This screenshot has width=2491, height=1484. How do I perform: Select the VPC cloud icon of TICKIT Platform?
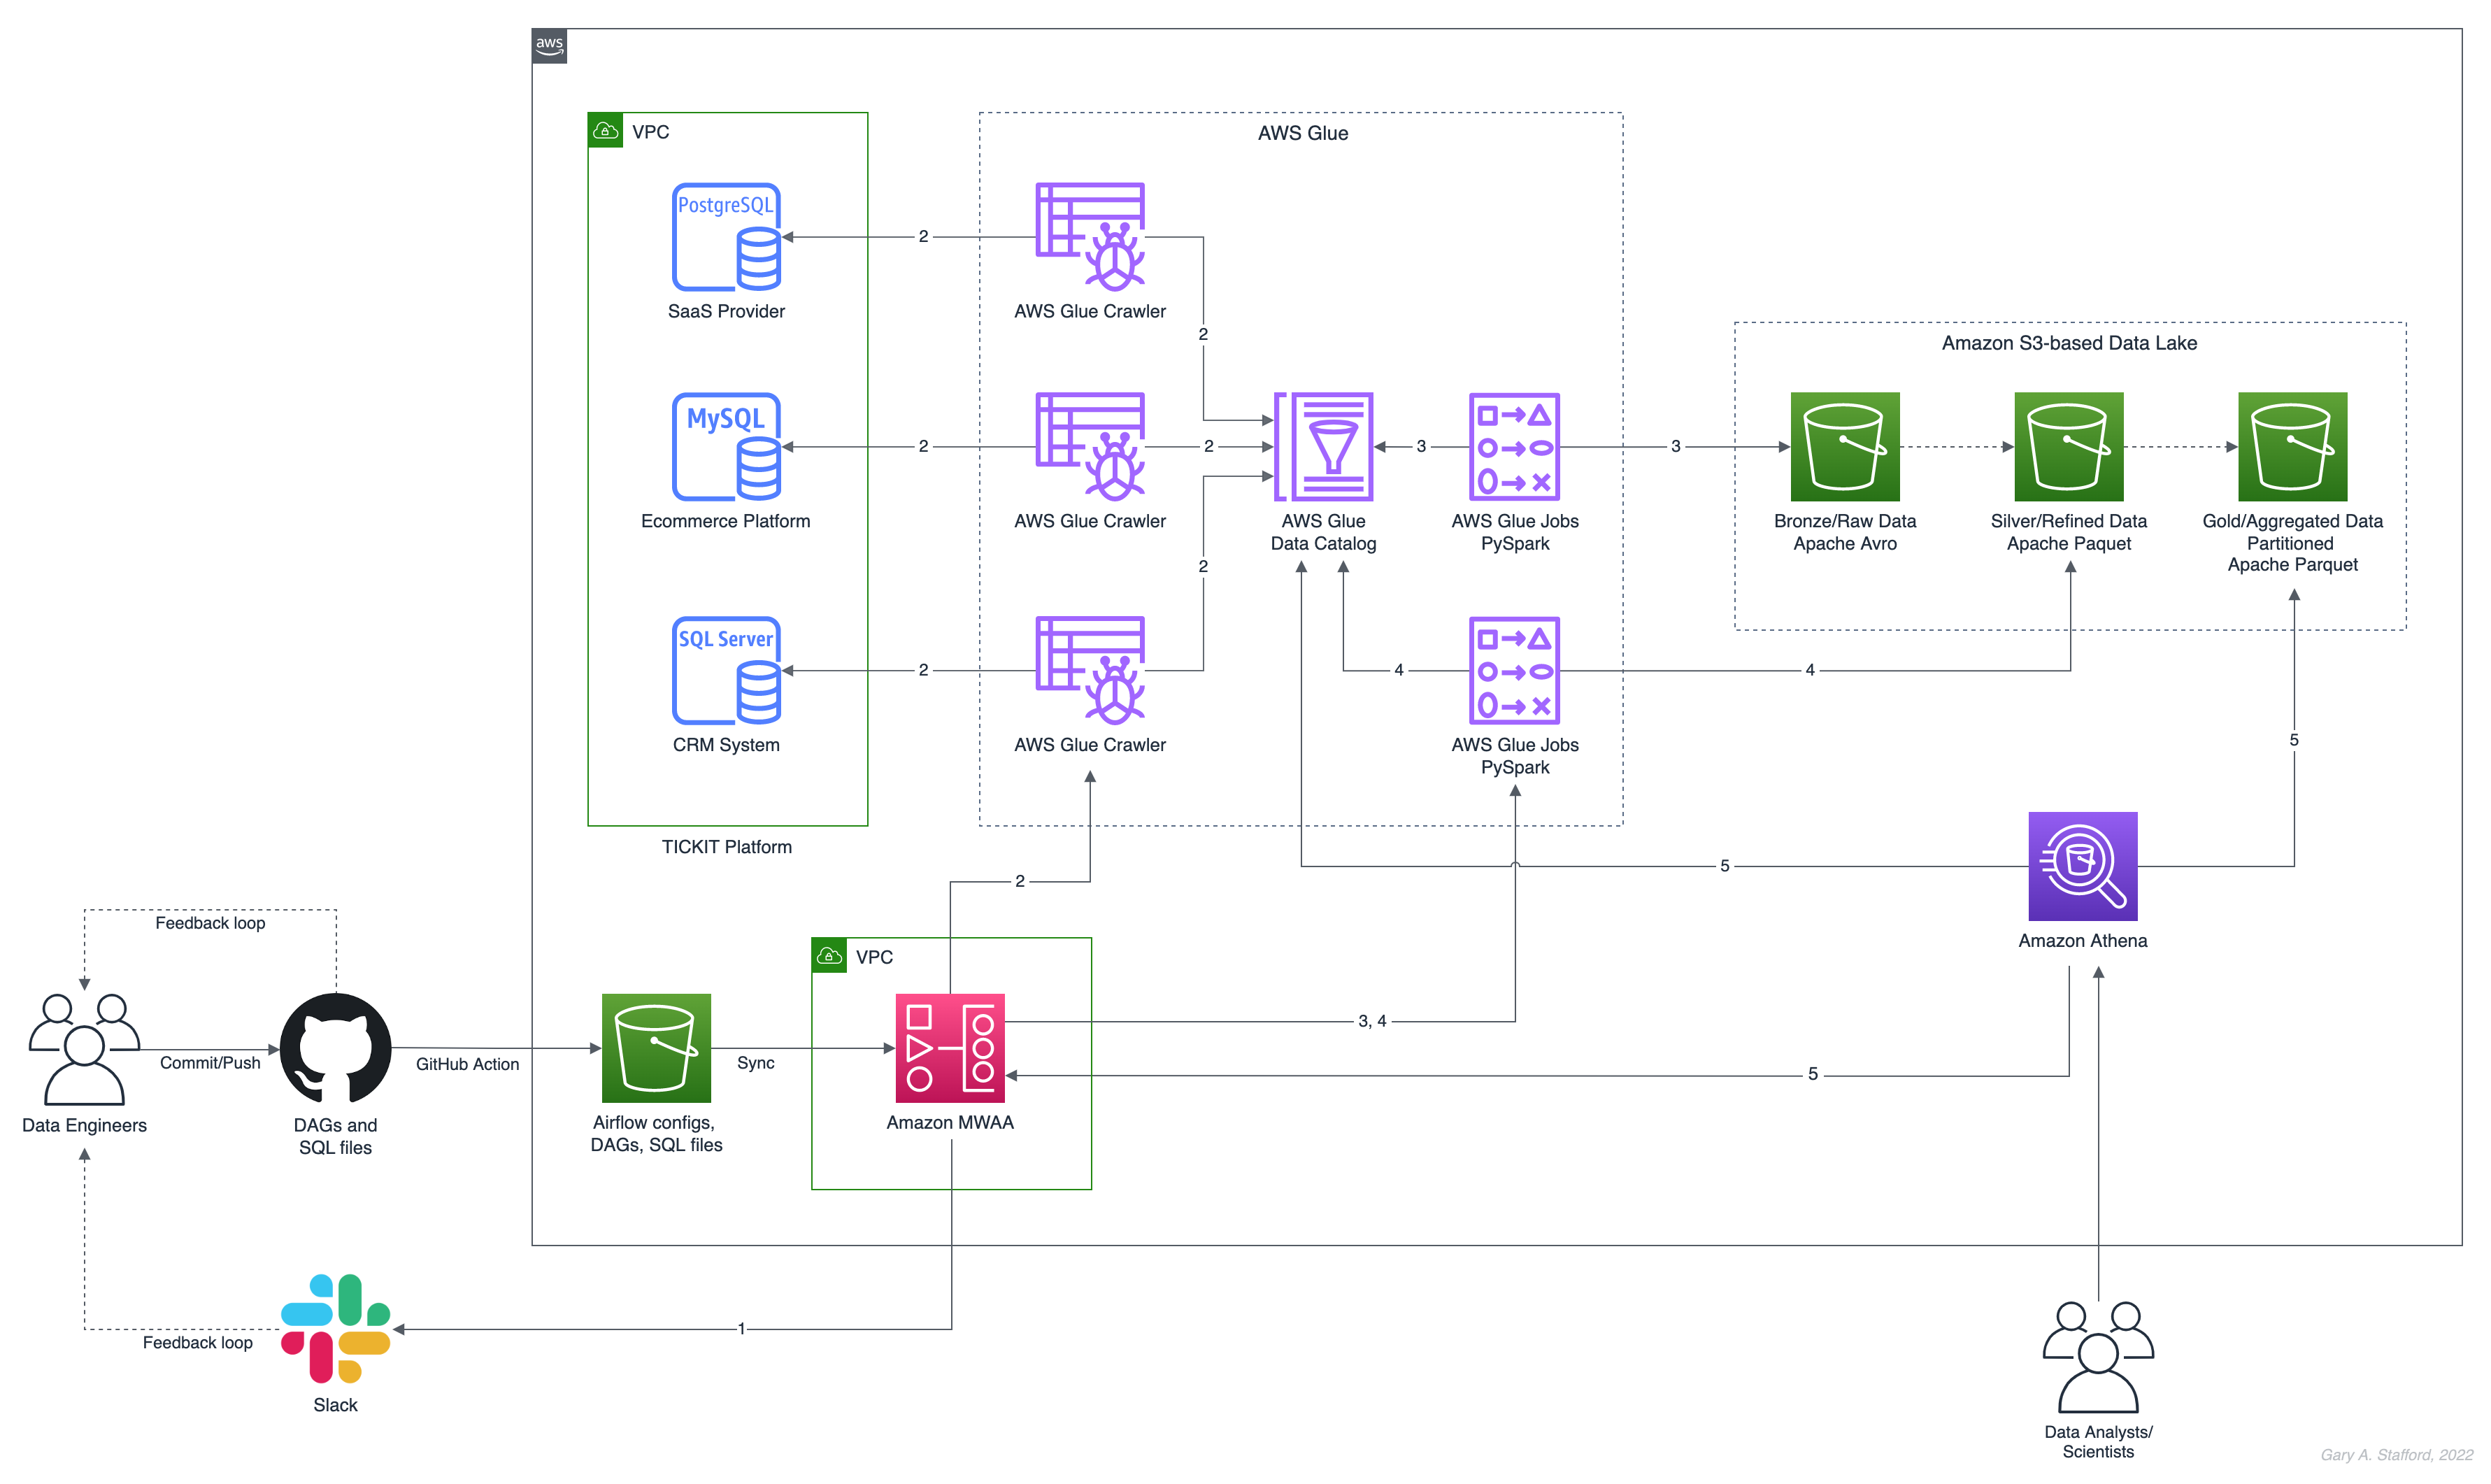click(x=605, y=130)
